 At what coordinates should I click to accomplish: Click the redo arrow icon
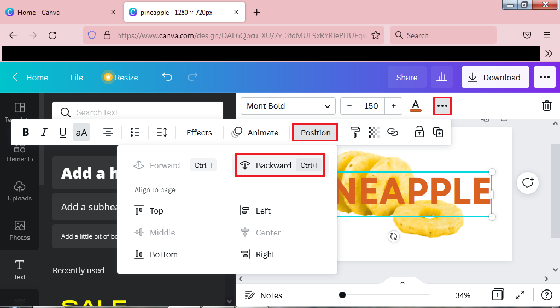pos(192,77)
